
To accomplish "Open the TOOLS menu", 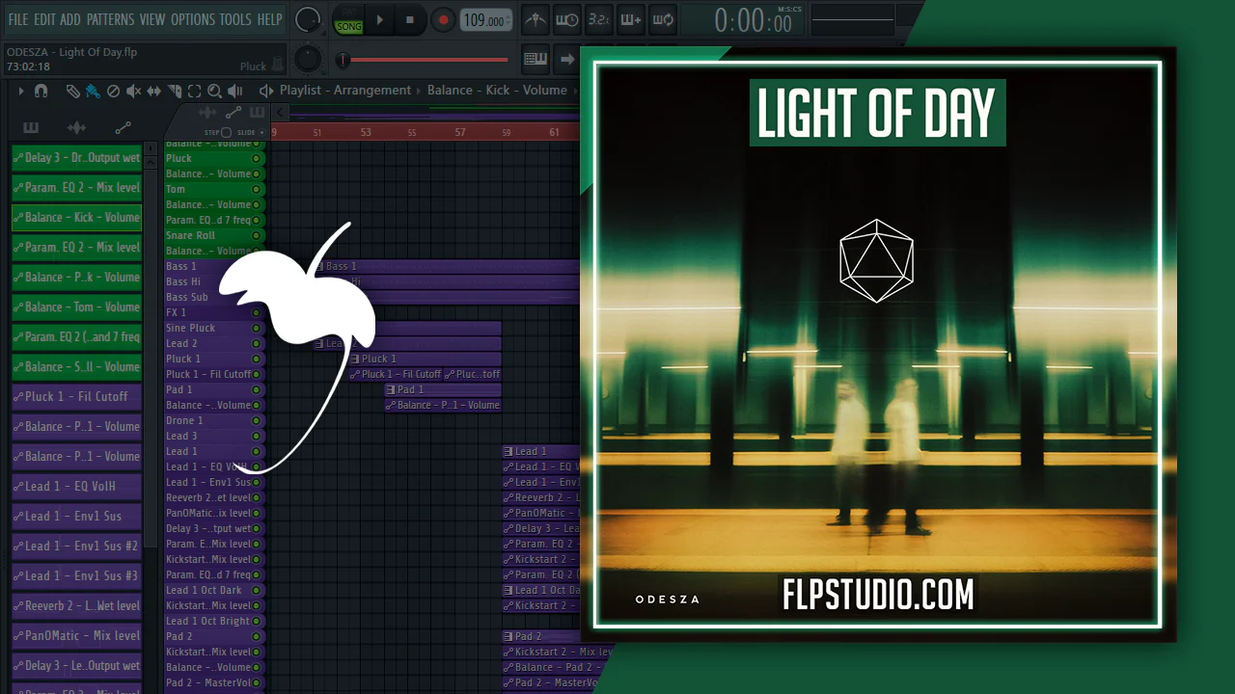I will click(x=235, y=19).
